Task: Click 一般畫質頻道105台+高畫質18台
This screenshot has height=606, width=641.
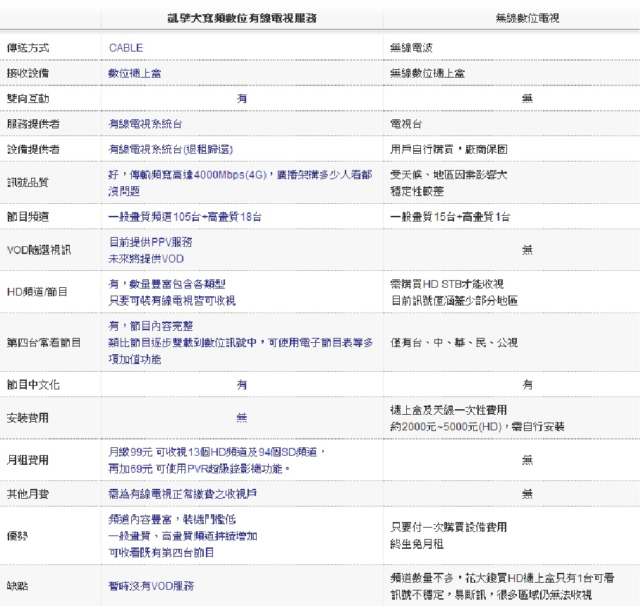Action: coord(185,217)
